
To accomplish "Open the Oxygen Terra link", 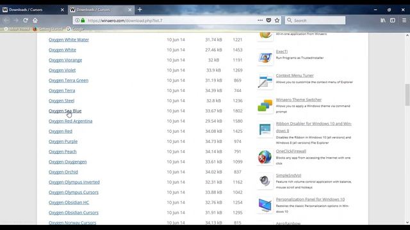I will (61, 91).
